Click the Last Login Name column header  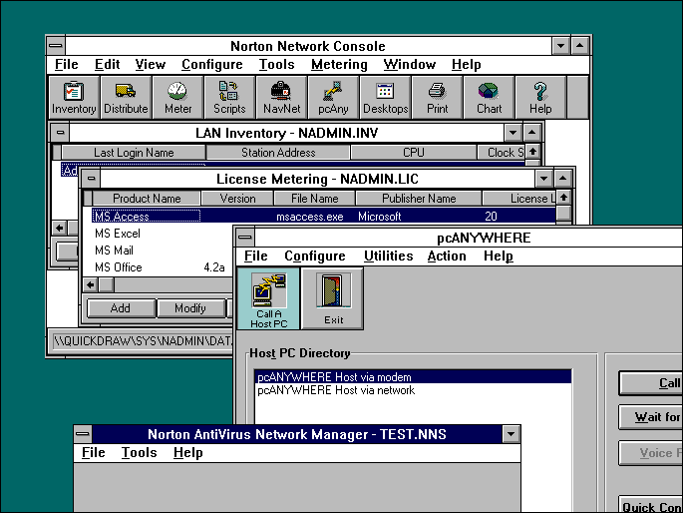click(x=134, y=153)
